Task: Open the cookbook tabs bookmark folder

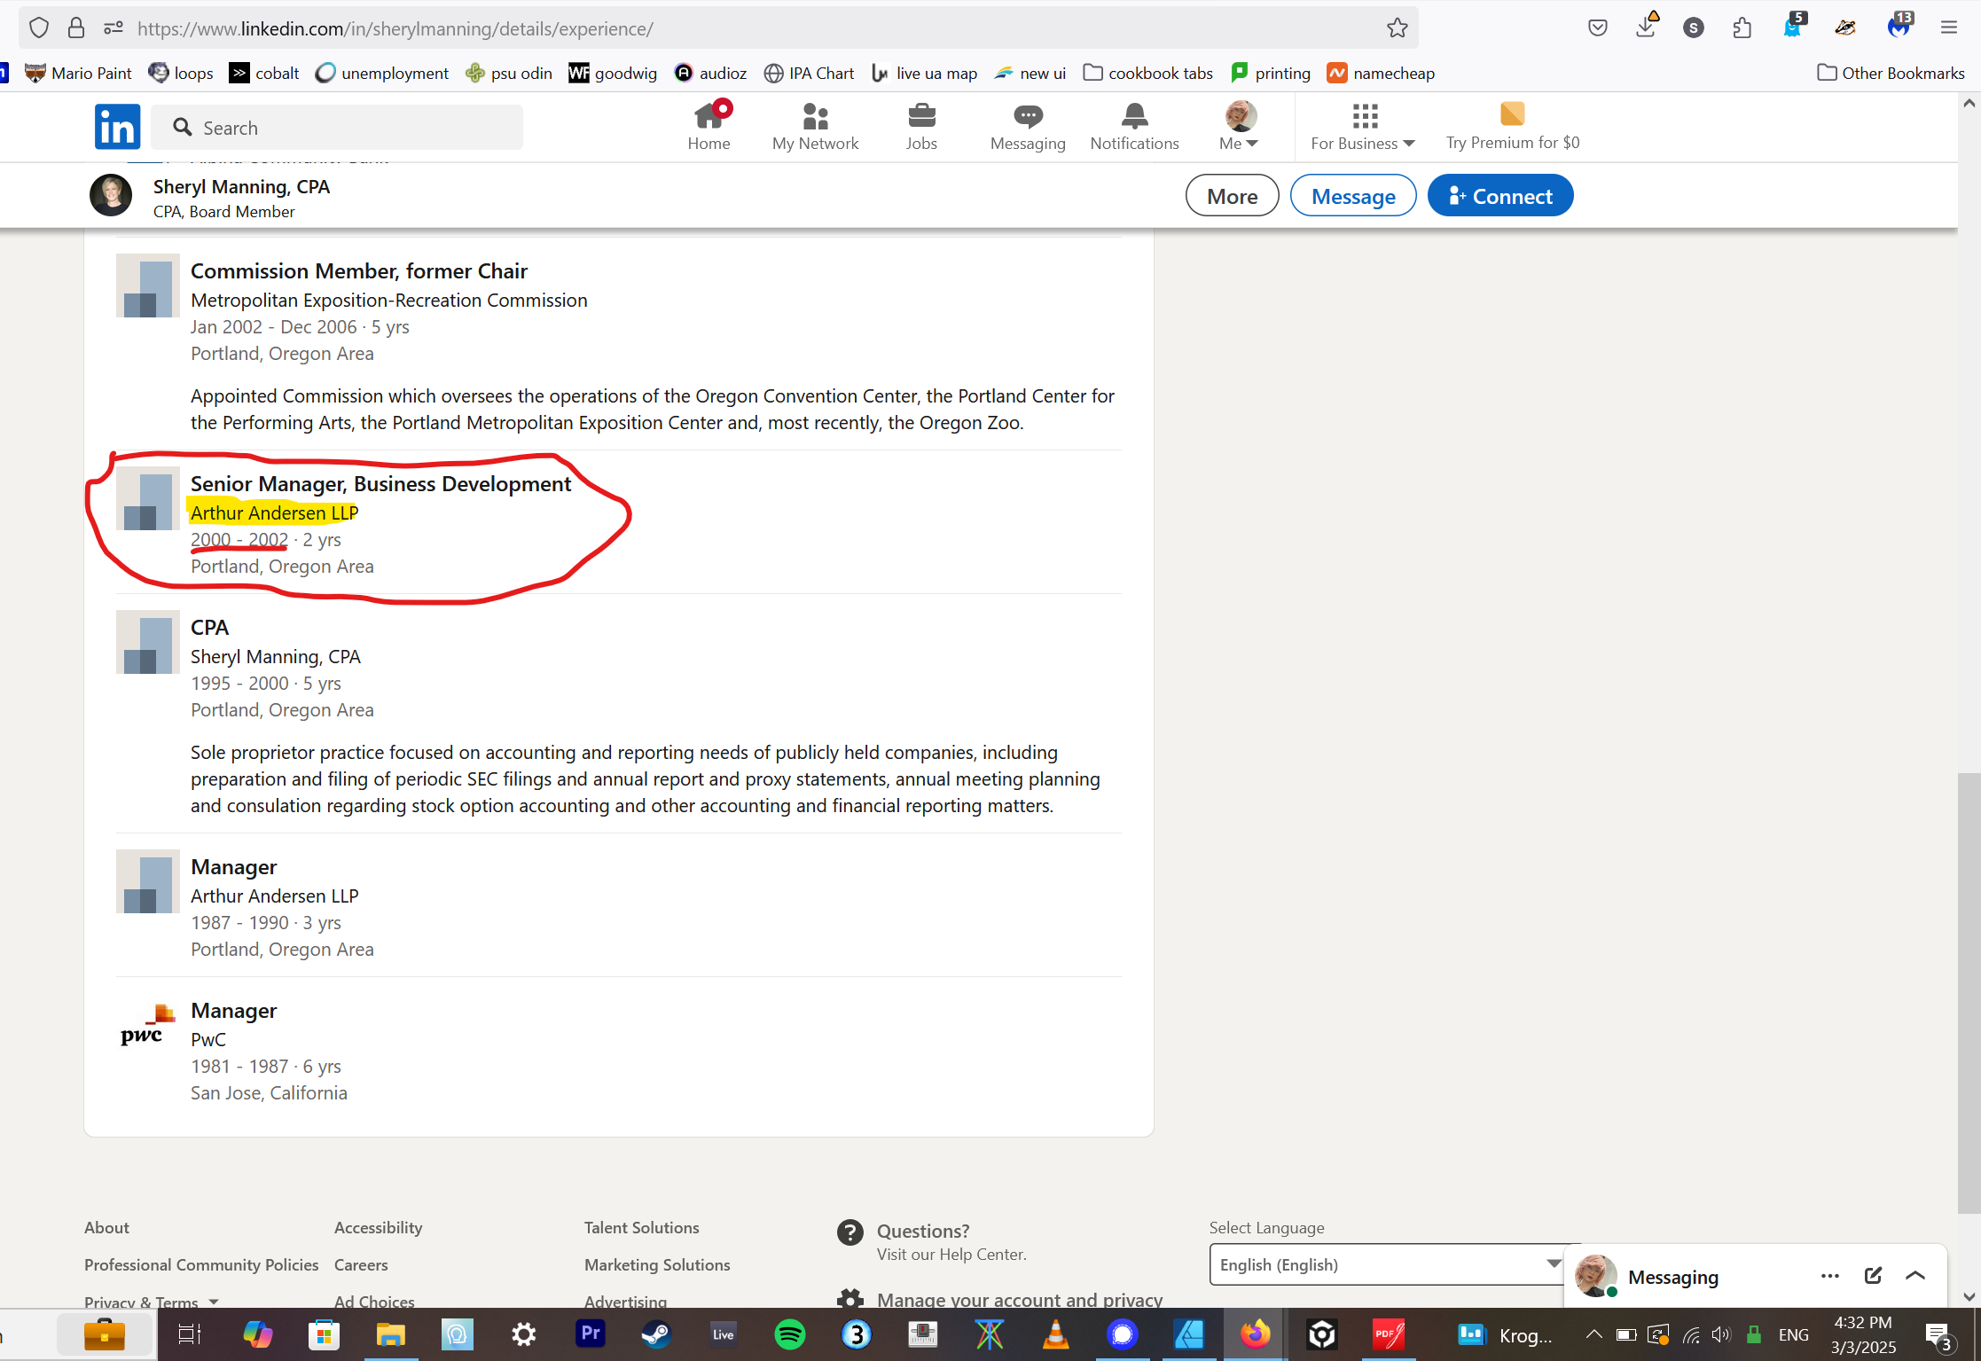Action: [x=1147, y=74]
